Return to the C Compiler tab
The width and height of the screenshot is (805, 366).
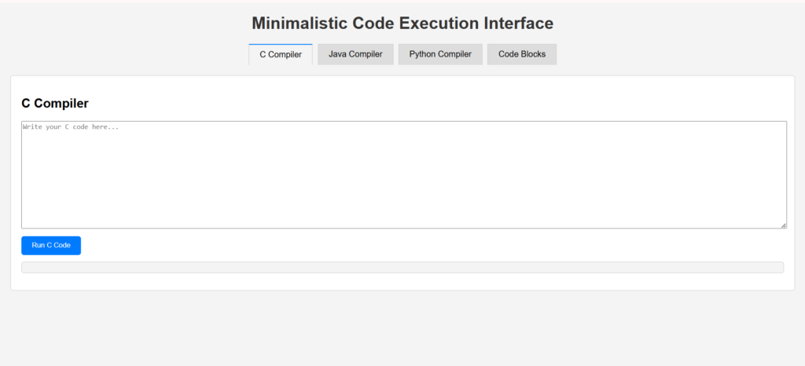tap(281, 54)
